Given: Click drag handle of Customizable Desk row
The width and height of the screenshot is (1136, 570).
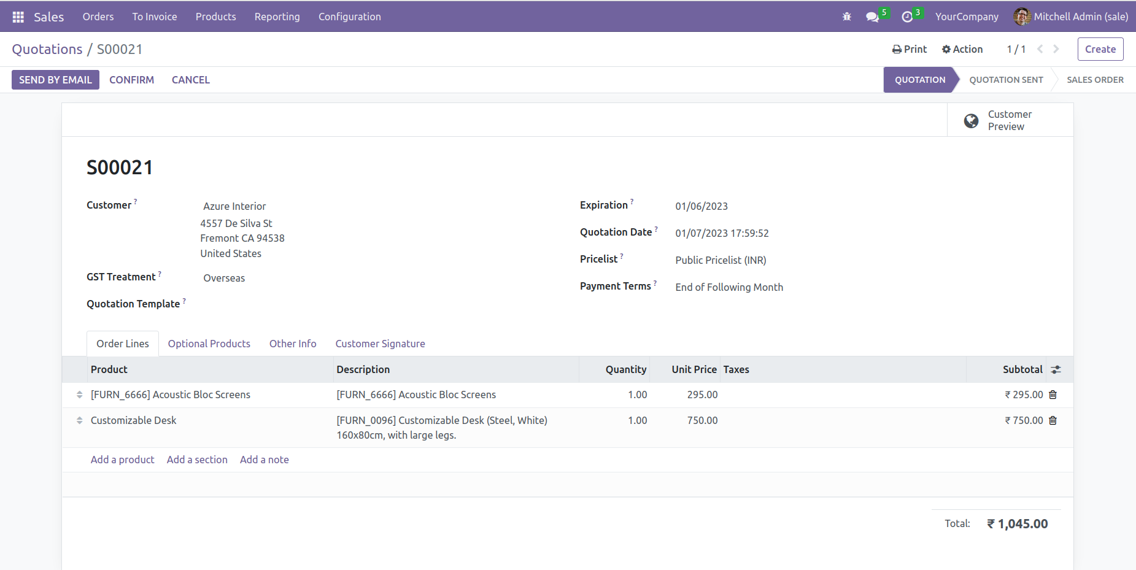Looking at the screenshot, I should 79,420.
